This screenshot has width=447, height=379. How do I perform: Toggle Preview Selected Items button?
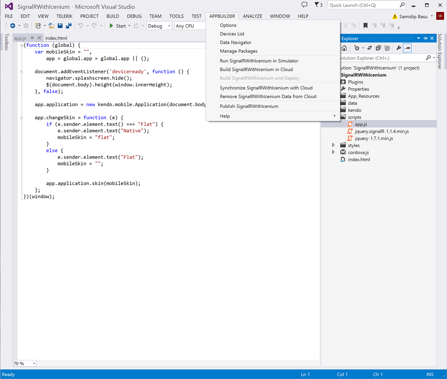pos(407,48)
